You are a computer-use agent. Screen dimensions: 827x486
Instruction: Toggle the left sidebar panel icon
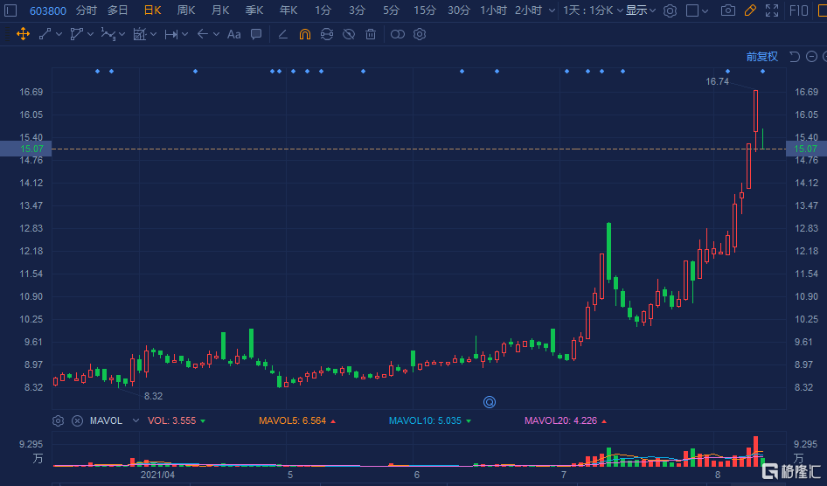(10, 10)
